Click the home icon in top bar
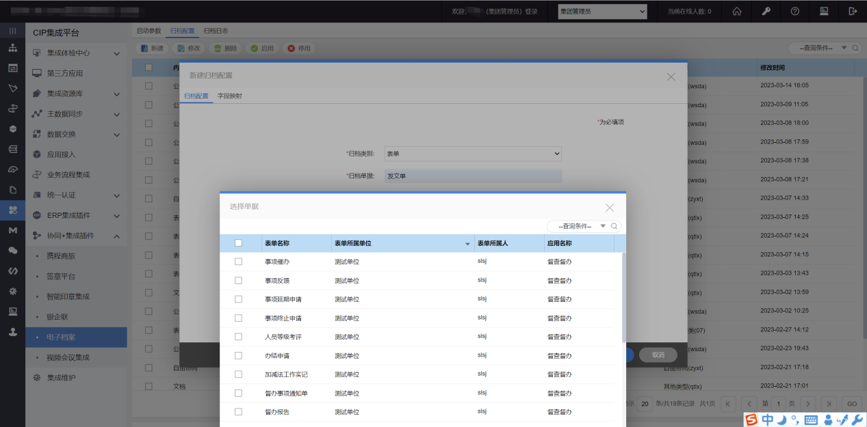This screenshot has height=427, width=867. tap(737, 11)
